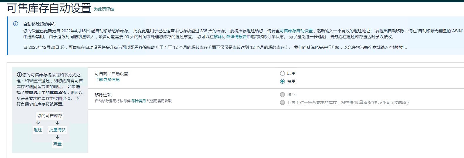Select the 禁用 radio button
This screenshot has height=158, width=464.
pyautogui.click(x=282, y=81)
